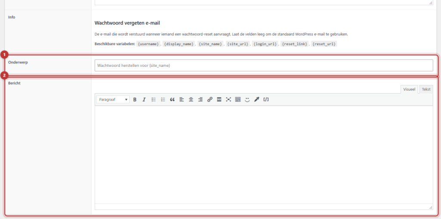Viewport: 441px width, 219px height.
Task: Click the 'Wachtwoord vergeten e-mail' heading
Action: click(x=127, y=23)
